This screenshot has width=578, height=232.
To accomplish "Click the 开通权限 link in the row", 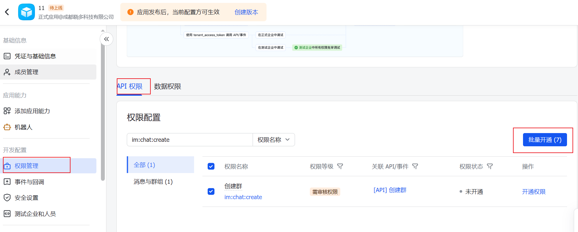I will point(534,192).
